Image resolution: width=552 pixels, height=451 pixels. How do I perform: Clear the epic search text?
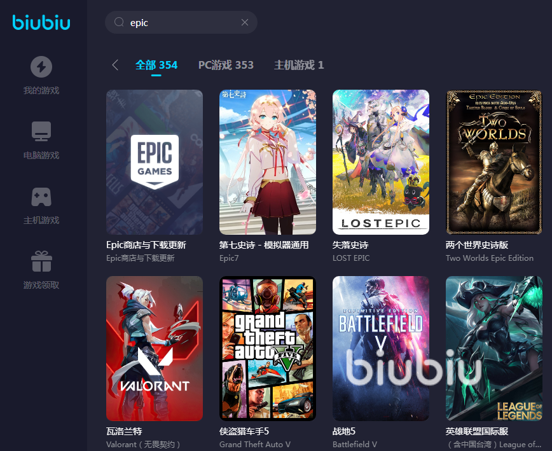coord(245,22)
